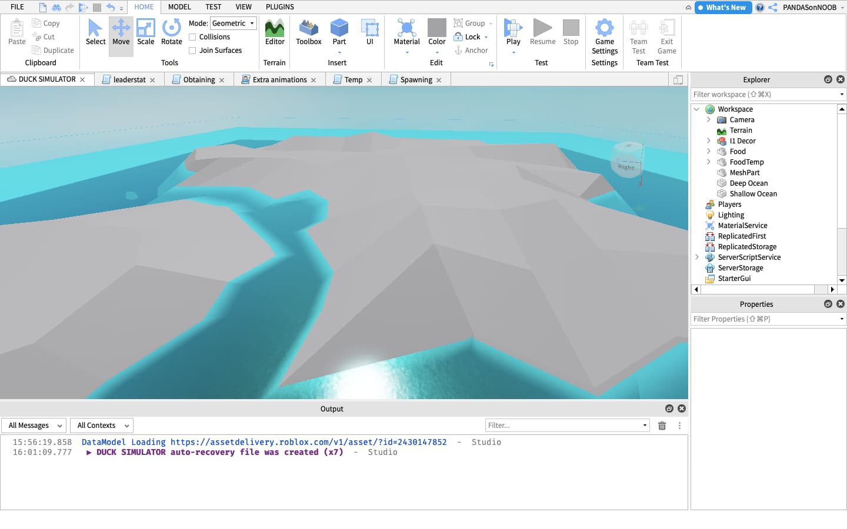This screenshot has width=847, height=529.
Task: Group the selected objects
Action: tap(469, 24)
